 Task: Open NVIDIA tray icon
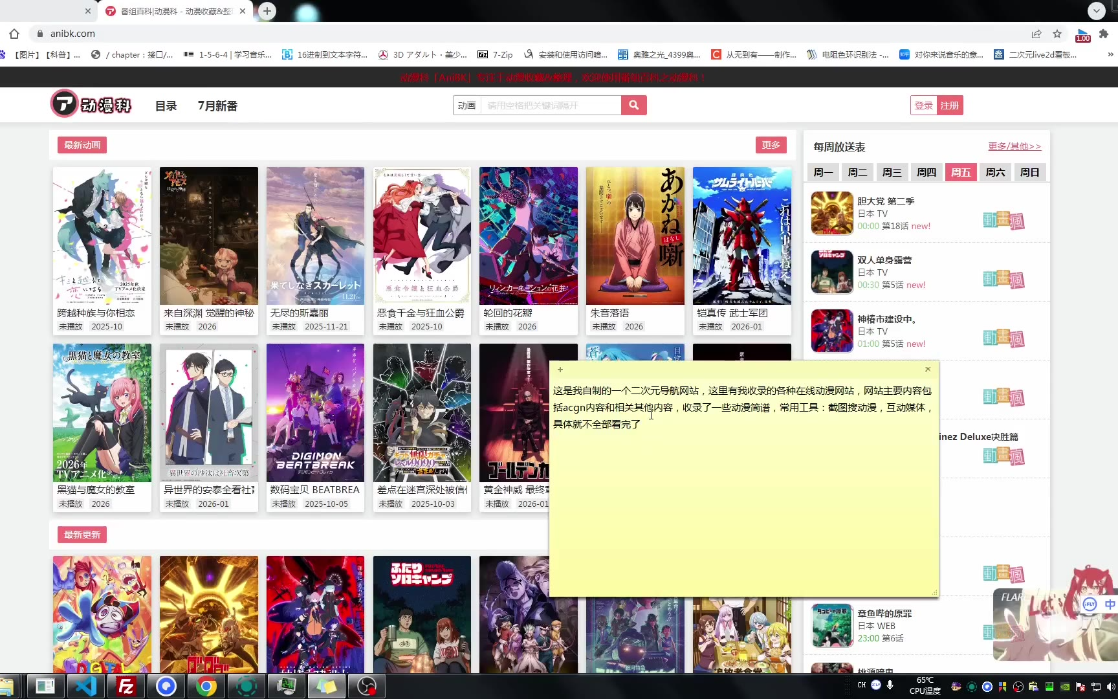pos(1064,687)
